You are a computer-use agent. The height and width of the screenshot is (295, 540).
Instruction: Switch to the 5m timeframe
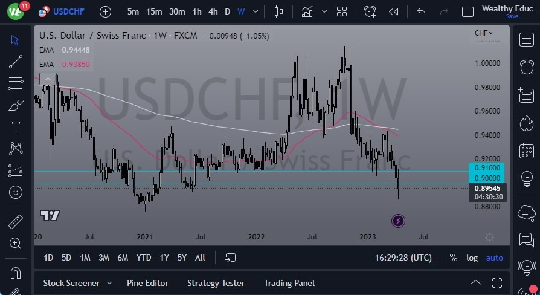133,11
